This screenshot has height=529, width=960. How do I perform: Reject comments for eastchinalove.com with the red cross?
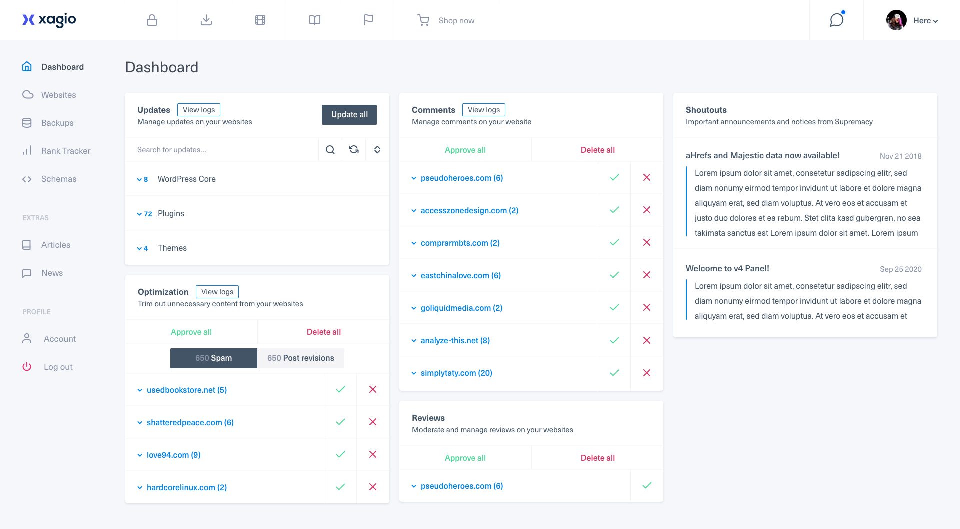coord(646,275)
